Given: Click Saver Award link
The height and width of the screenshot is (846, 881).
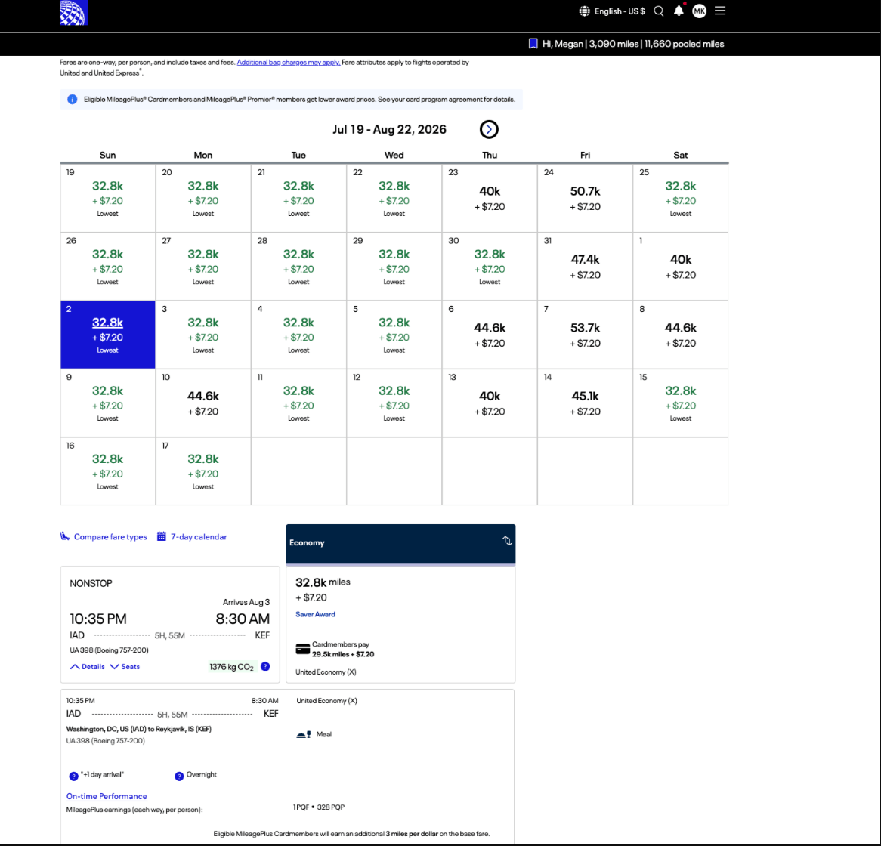Looking at the screenshot, I should pos(315,615).
